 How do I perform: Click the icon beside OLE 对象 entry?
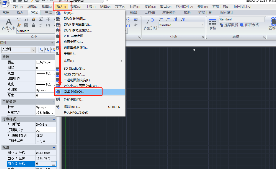pos(58,92)
